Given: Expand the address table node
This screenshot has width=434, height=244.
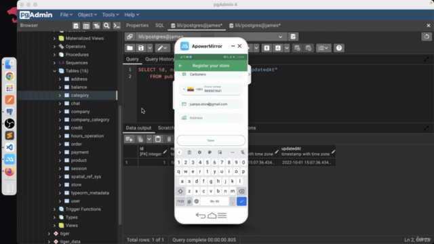Looking at the screenshot, I should 60,79.
